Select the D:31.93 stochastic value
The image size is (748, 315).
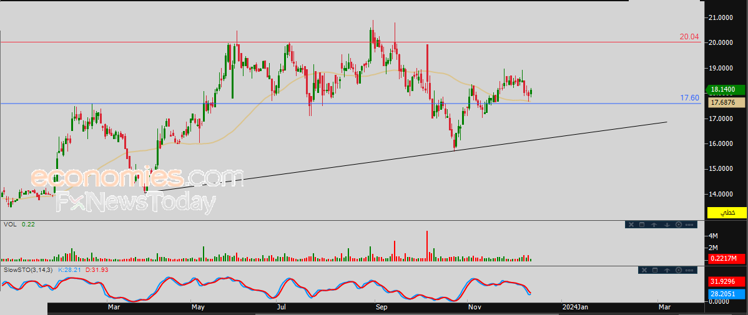(97, 270)
